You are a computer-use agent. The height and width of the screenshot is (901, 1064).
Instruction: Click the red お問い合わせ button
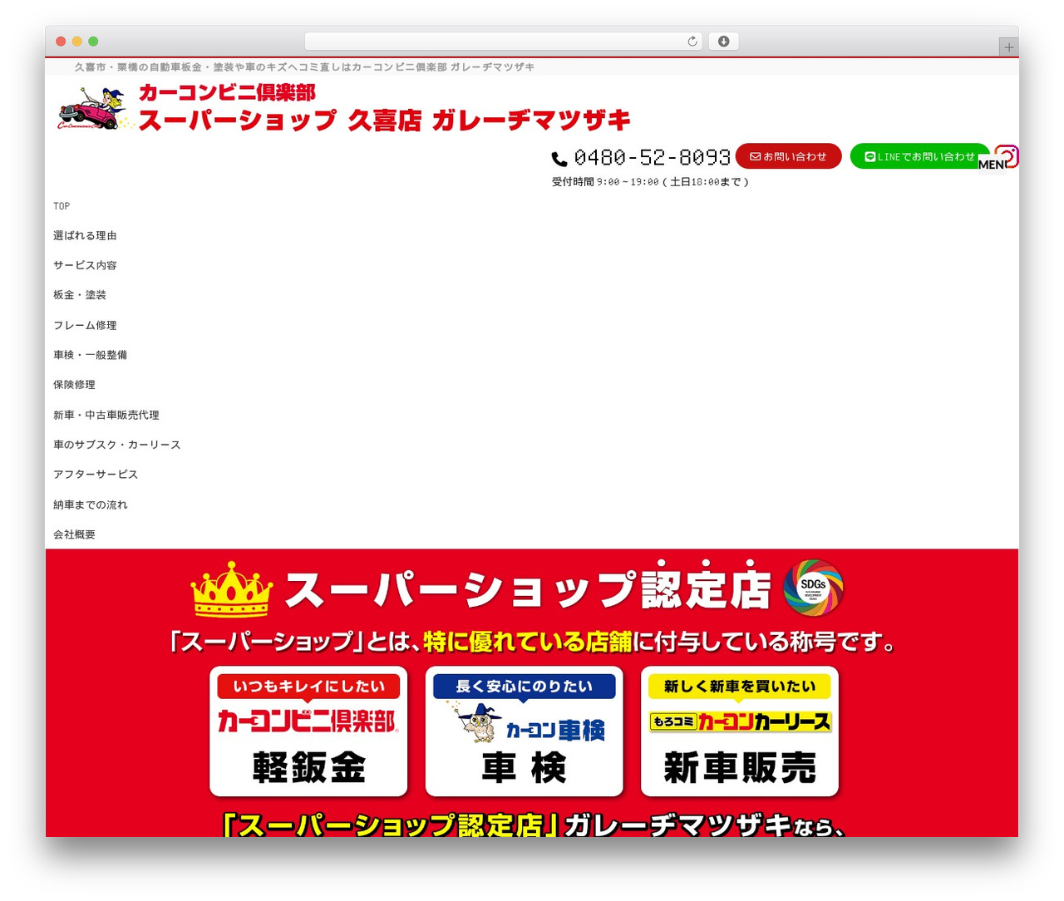coord(788,156)
